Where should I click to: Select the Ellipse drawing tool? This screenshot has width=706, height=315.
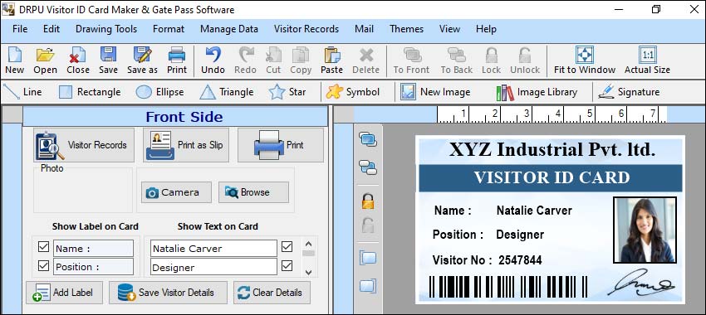click(x=159, y=92)
